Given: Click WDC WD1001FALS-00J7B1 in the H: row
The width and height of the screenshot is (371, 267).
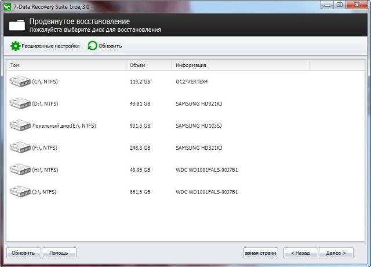Looking at the screenshot, I should point(207,170).
